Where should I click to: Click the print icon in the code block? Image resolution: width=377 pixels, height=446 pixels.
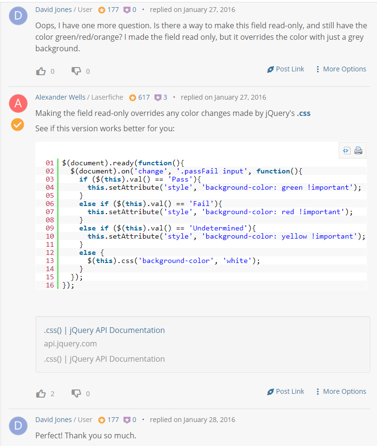[358, 150]
